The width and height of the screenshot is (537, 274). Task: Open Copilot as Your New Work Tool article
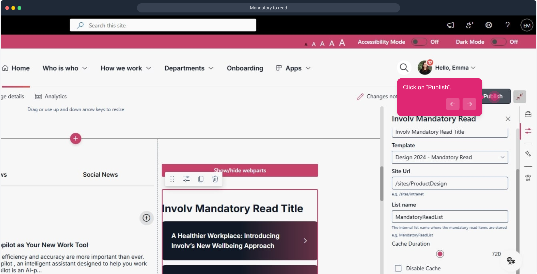45,245
